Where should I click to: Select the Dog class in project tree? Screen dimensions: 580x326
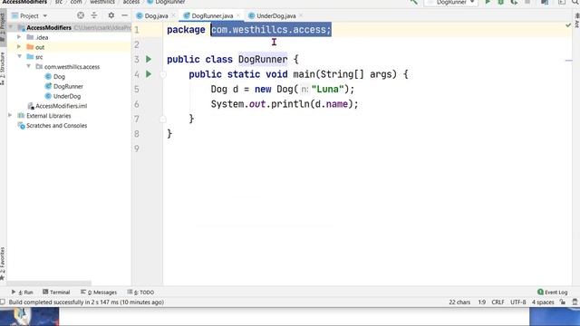59,76
